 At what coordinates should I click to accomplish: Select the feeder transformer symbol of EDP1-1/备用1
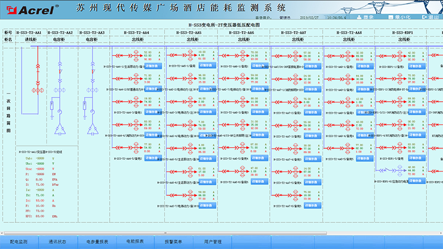(x=400, y=56)
